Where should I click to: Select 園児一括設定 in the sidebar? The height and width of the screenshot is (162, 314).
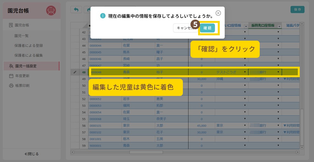[x=26, y=66]
